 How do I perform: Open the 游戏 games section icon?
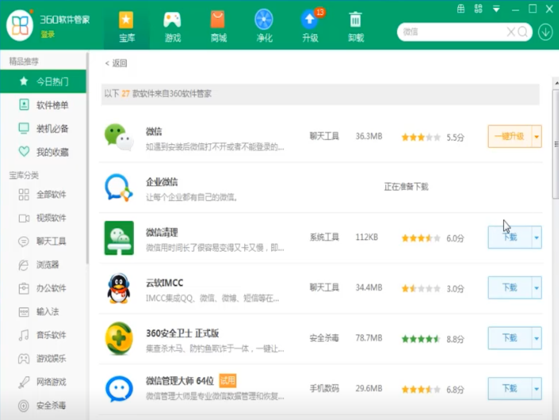click(x=172, y=21)
